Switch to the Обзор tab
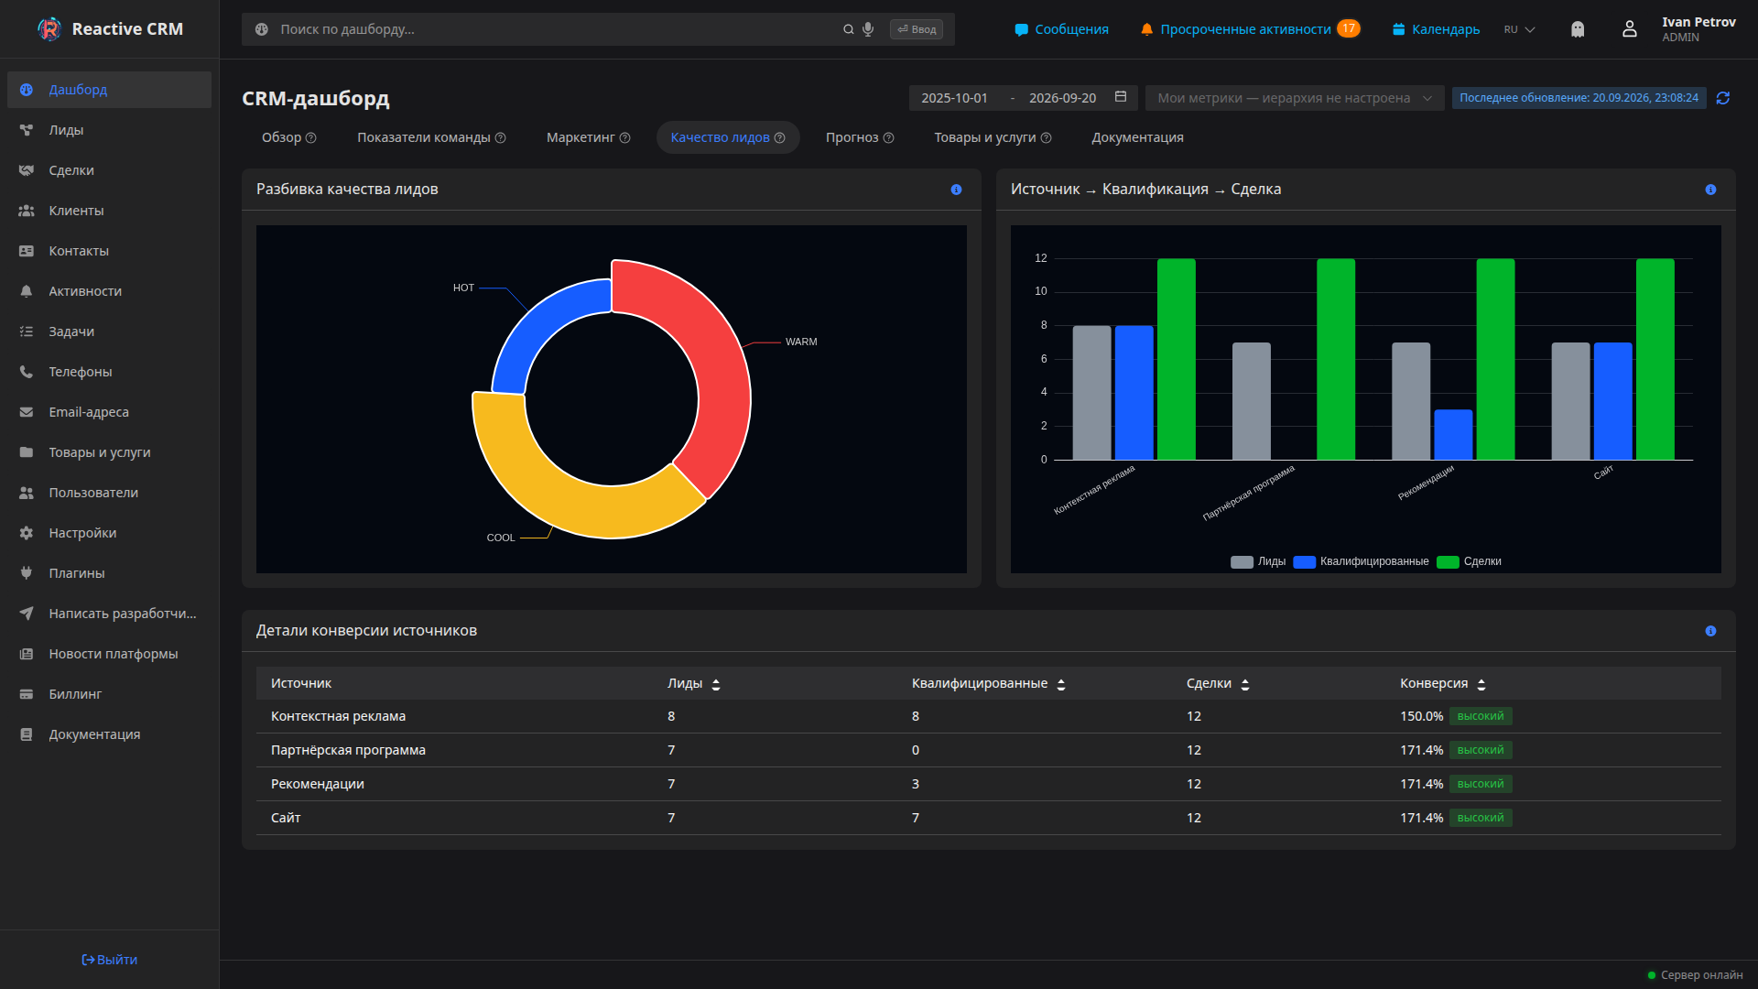The height and width of the screenshot is (989, 1758). point(288,137)
